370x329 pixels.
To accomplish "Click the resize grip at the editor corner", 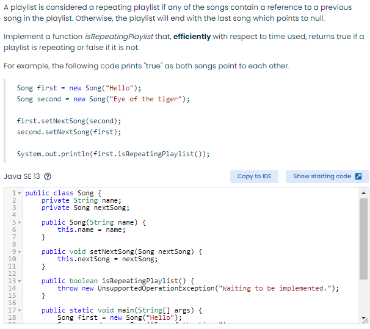I will click(x=366, y=320).
